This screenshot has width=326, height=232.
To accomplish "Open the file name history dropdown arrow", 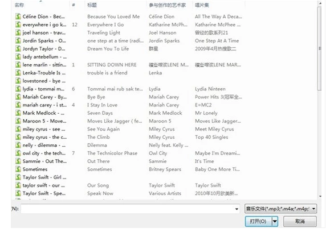I will point(237,209).
